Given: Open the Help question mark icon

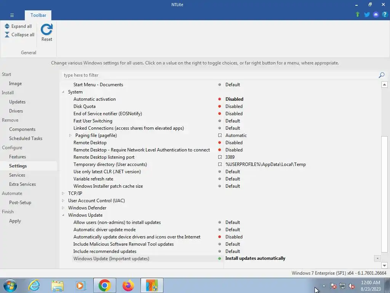Looking at the screenshot, I should click(x=385, y=14).
